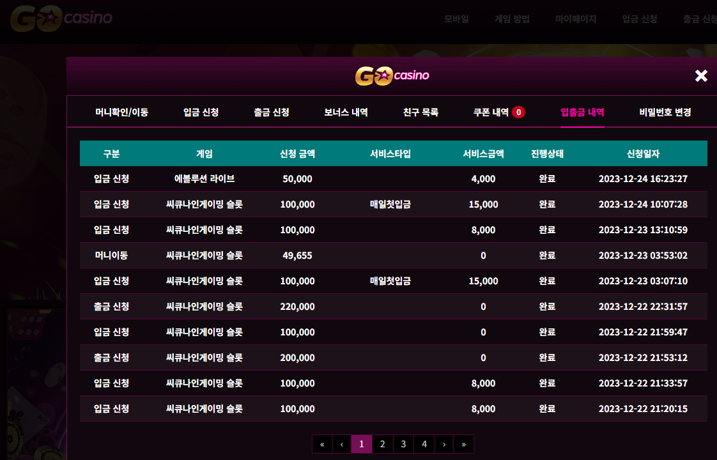
Task: Click 마이페이지 in top navigation
Action: (x=576, y=19)
